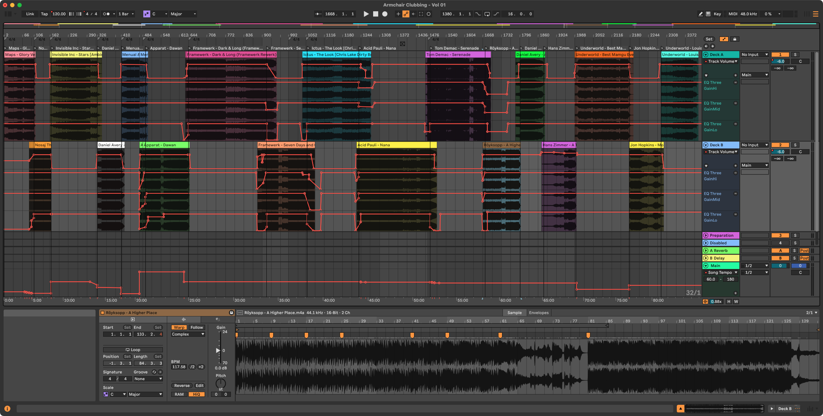The height and width of the screenshot is (416, 823).
Task: Click the Reverse sample button
Action: click(182, 386)
